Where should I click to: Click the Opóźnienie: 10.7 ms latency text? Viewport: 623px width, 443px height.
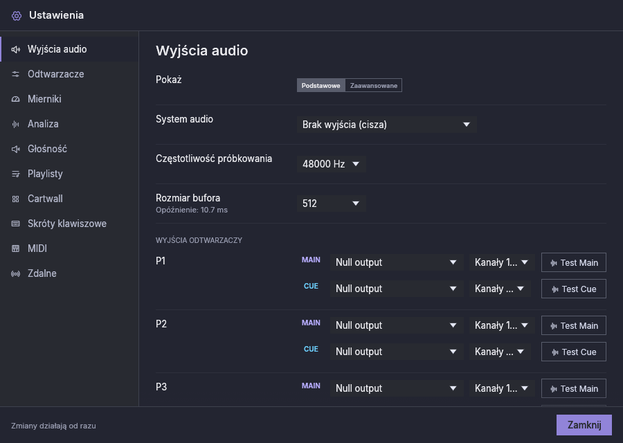coord(192,210)
